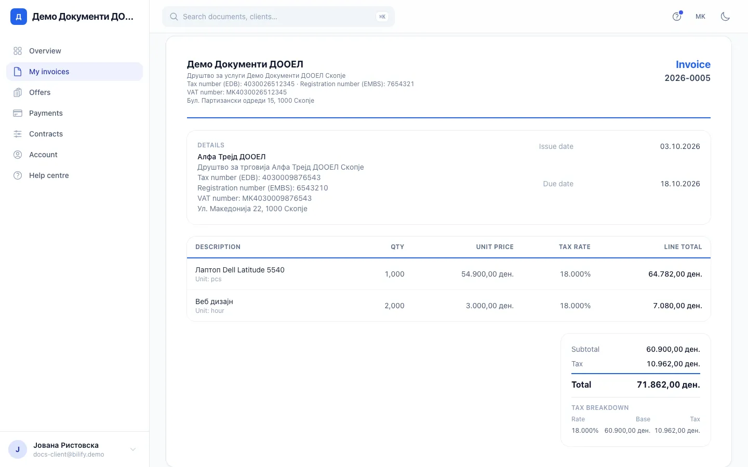Click the search magnifier icon
The width and height of the screenshot is (748, 467).
point(174,17)
